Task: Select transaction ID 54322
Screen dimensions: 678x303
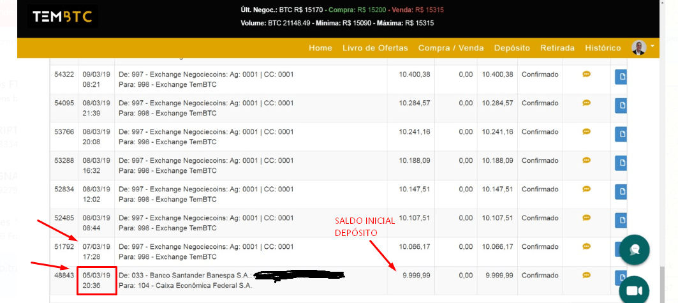Action: (64, 75)
